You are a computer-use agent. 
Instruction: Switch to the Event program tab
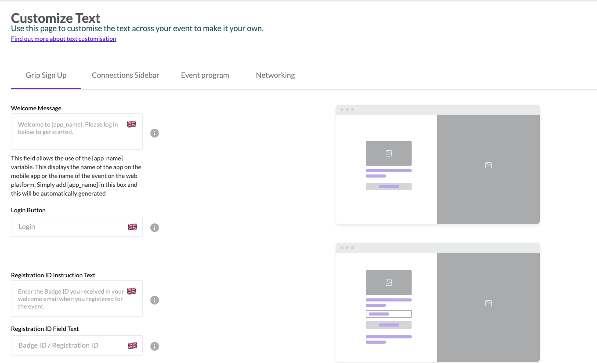coord(205,76)
